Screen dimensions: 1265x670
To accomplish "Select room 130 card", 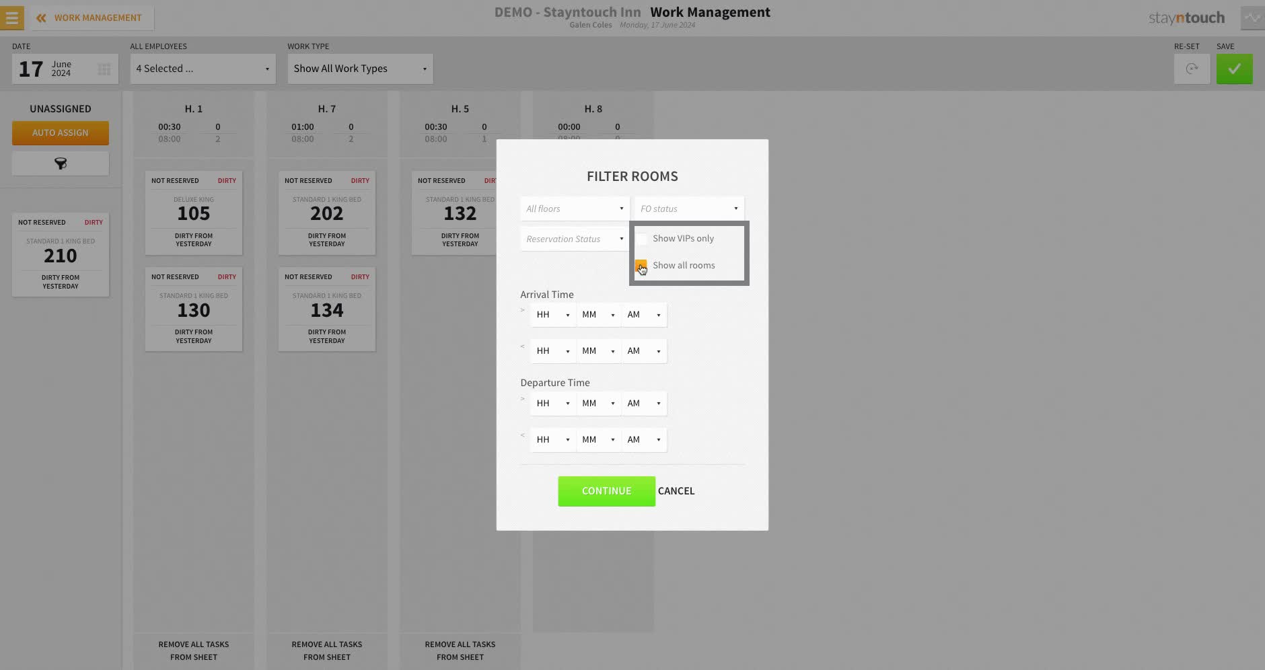I will (x=194, y=309).
